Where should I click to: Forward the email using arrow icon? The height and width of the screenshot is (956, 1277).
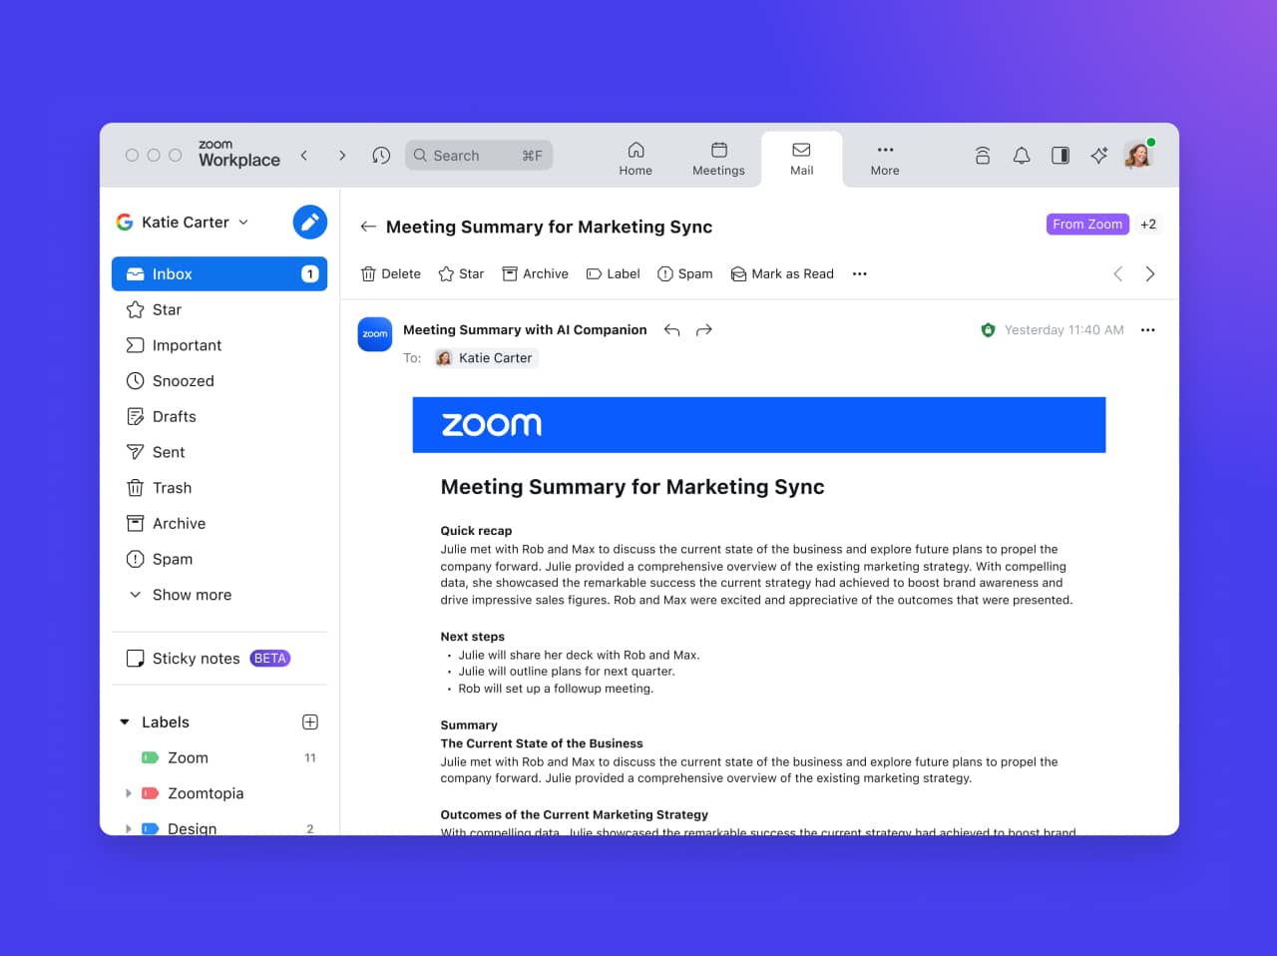[704, 330]
